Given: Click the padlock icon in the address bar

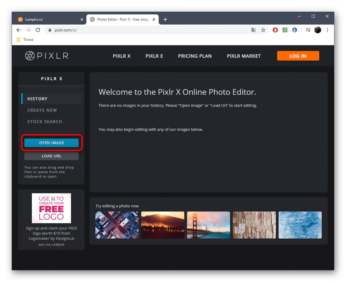Looking at the screenshot, I should coord(50,30).
